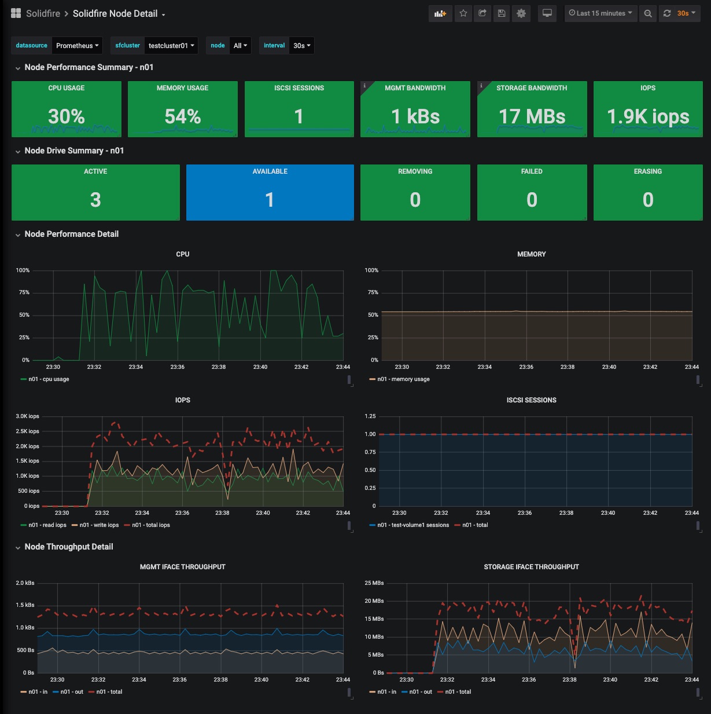Cycle view mode with monitor icon
The height and width of the screenshot is (714, 711).
[547, 13]
